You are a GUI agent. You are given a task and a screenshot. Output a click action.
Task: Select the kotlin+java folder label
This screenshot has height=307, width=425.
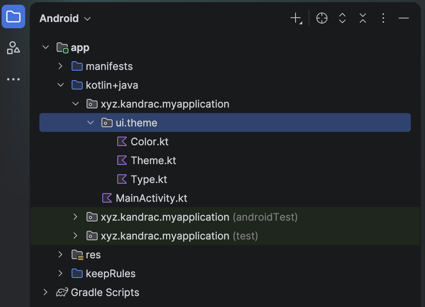pyautogui.click(x=112, y=85)
